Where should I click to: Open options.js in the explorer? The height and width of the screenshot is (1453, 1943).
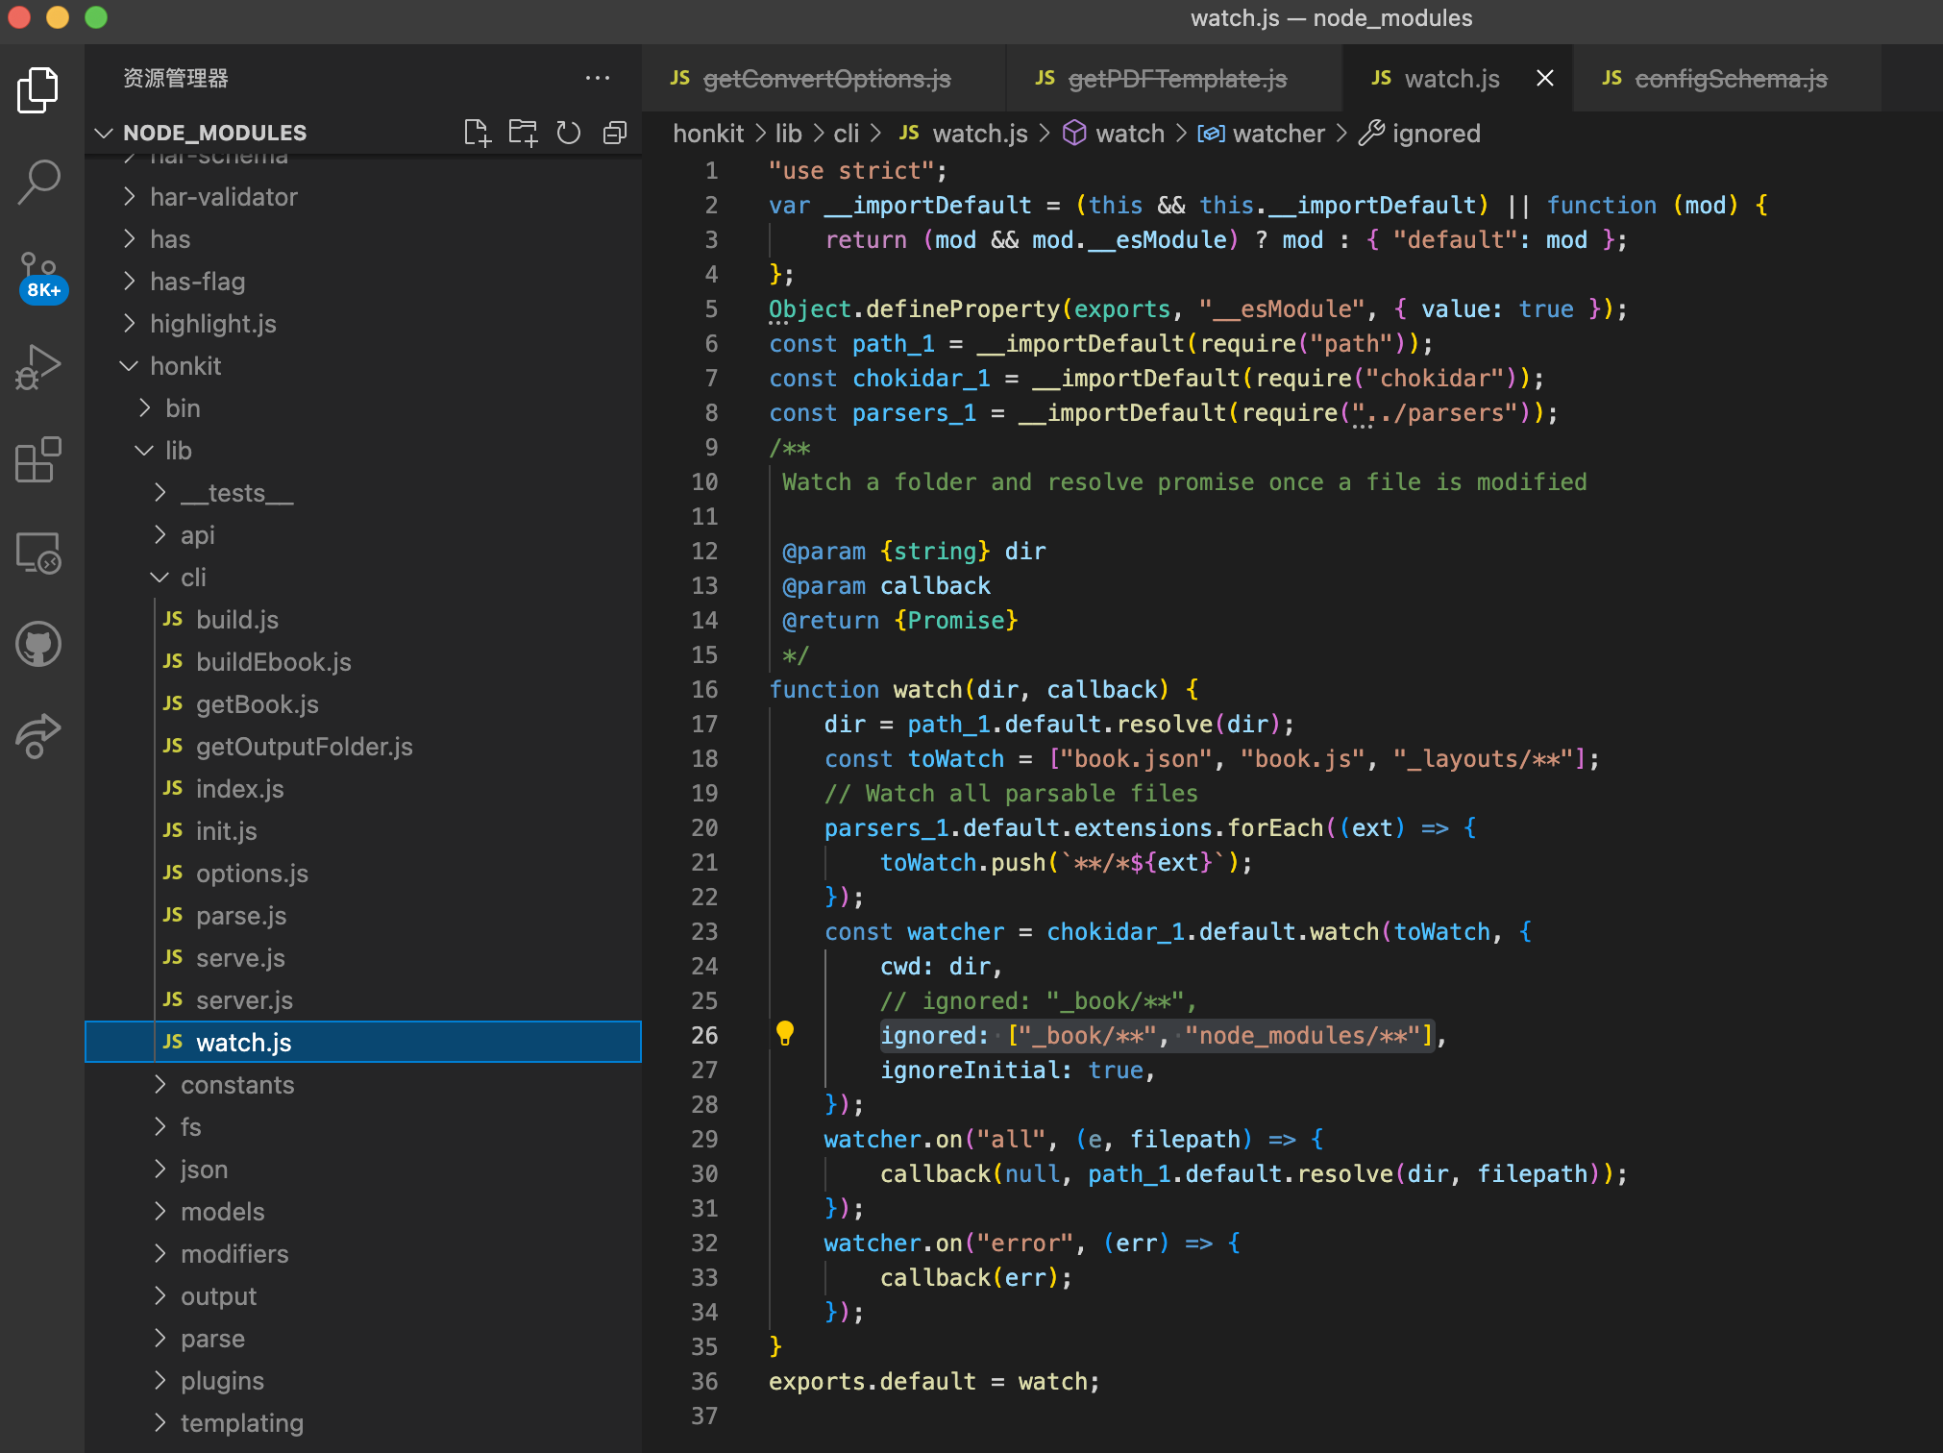363,874
